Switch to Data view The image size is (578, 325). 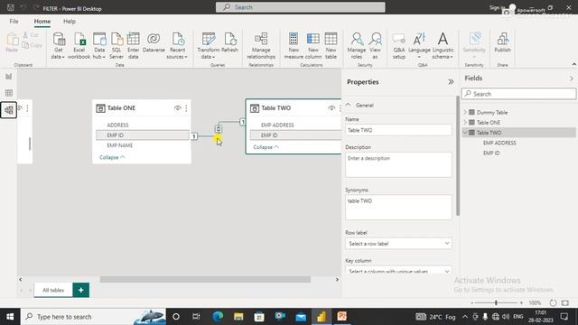(x=8, y=93)
